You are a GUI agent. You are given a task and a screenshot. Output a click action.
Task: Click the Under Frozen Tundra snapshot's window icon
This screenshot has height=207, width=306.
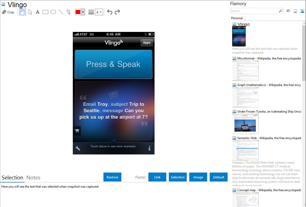tap(234, 112)
